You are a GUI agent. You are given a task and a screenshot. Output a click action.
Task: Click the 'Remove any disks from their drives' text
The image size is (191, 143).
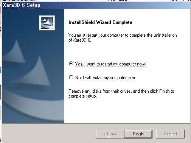tap(121, 93)
